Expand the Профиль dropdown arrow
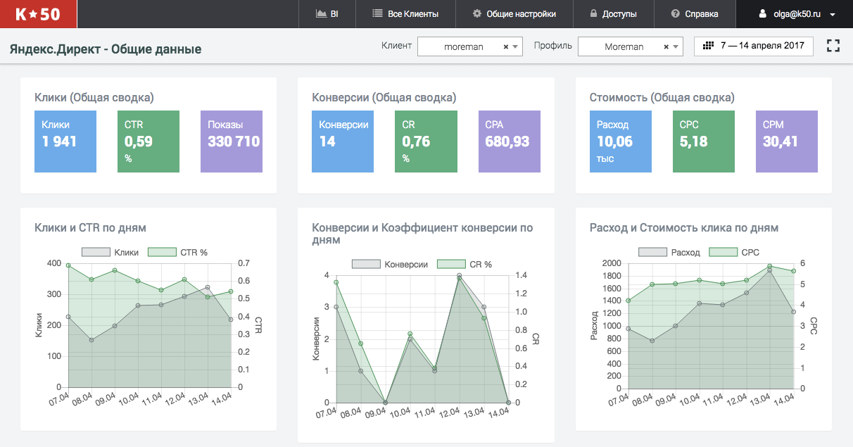The width and height of the screenshot is (853, 447). click(x=676, y=47)
